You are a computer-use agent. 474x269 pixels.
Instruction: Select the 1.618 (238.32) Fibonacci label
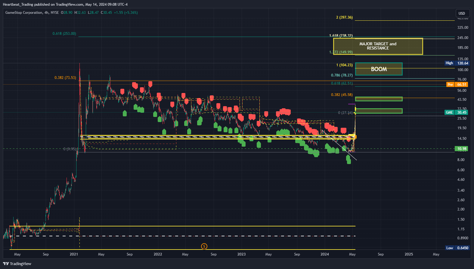(x=341, y=36)
